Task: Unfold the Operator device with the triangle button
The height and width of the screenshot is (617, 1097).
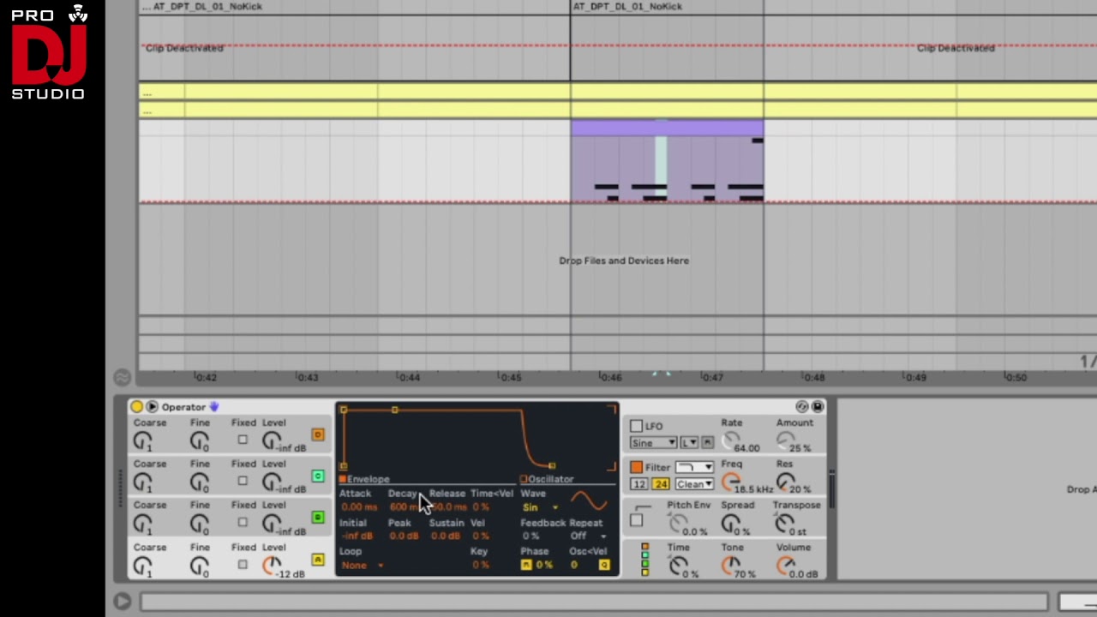Action: (x=152, y=407)
